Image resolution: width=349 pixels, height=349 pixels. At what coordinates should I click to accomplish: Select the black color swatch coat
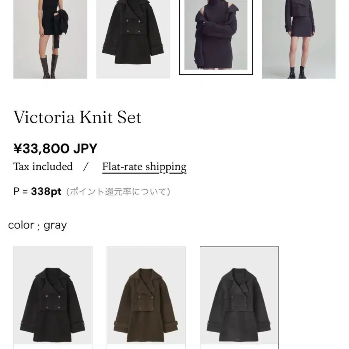point(53,297)
